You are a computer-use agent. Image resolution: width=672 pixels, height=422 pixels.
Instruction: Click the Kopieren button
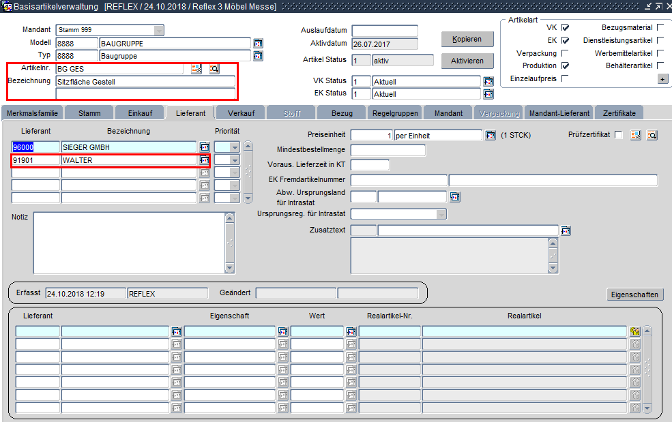point(467,39)
